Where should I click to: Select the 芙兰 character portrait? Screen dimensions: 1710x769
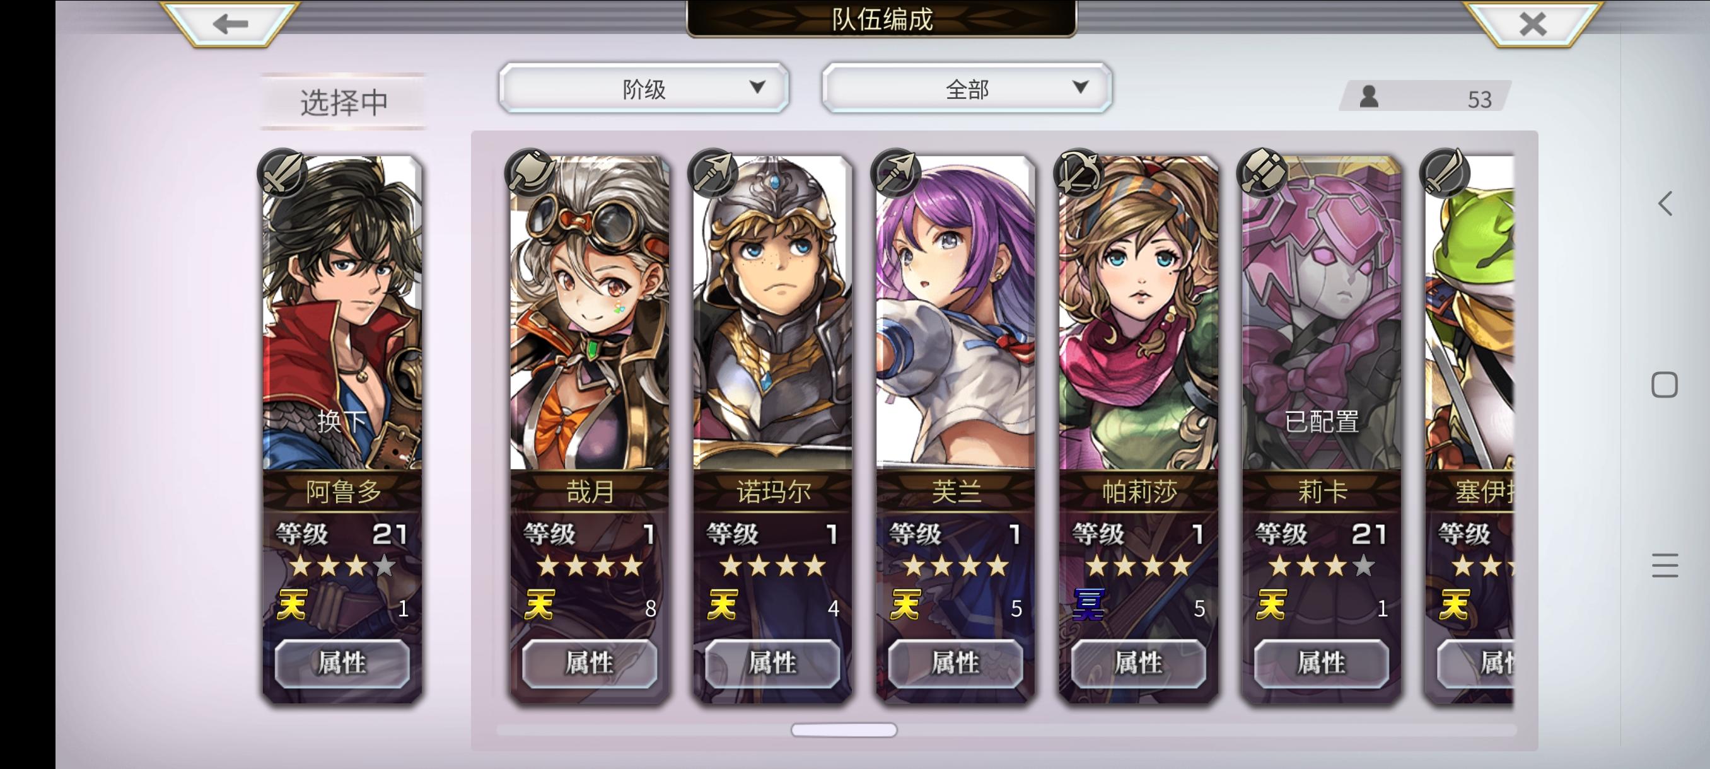(x=955, y=312)
